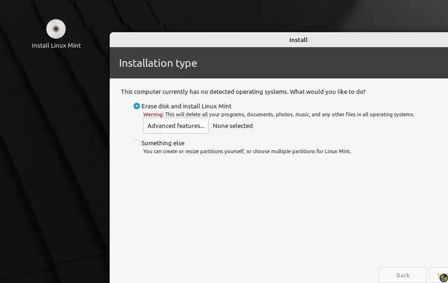Click the 'Installation type' heading
Screen dimensions: 448x283
[x=158, y=63]
